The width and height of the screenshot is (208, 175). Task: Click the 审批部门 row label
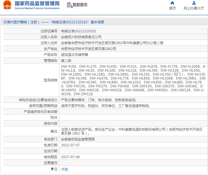pos(51,139)
